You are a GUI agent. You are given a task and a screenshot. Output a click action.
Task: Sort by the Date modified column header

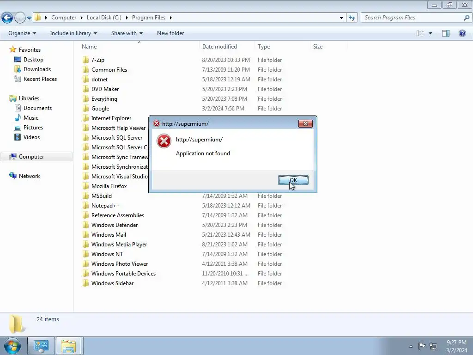219,47
